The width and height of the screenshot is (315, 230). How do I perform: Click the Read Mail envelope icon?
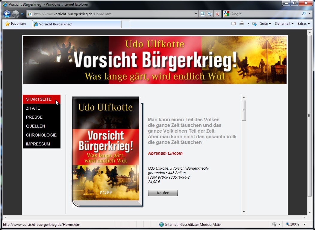point(234,24)
